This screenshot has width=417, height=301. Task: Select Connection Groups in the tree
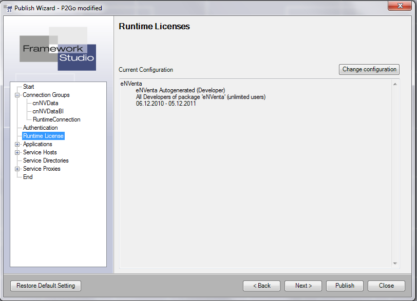46,95
